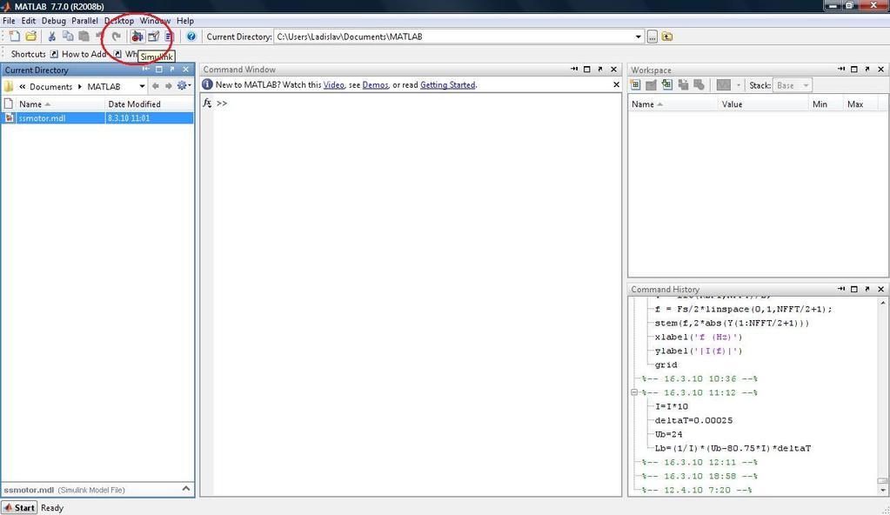Open the Parallel menu

84,20
